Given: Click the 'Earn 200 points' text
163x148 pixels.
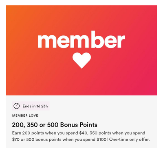Looking at the screenshot, I should coord(27,133).
